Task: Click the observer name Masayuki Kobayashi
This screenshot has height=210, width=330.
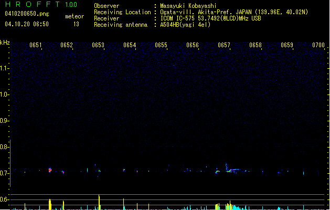Action: (188, 6)
